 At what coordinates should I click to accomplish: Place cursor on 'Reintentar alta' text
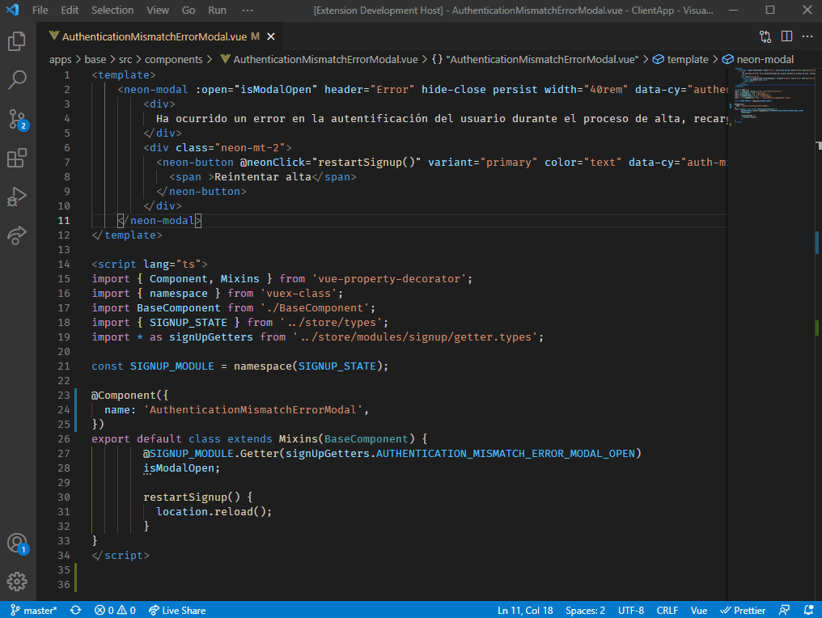263,177
